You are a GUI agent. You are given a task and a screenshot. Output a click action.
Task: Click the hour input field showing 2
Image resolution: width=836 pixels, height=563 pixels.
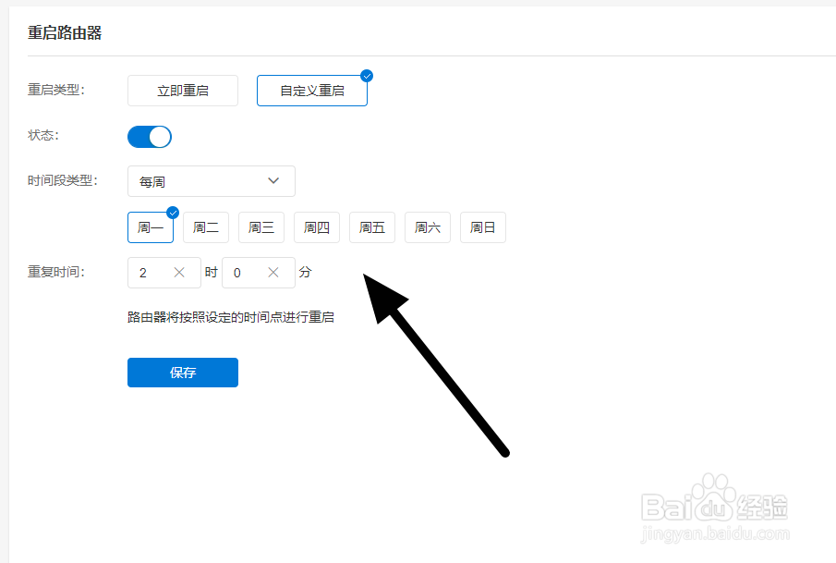tap(164, 273)
